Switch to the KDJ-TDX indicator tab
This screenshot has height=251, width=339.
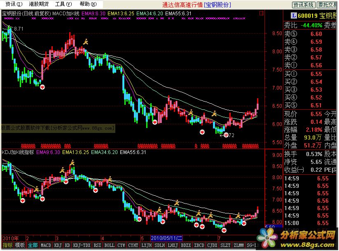click(82, 245)
